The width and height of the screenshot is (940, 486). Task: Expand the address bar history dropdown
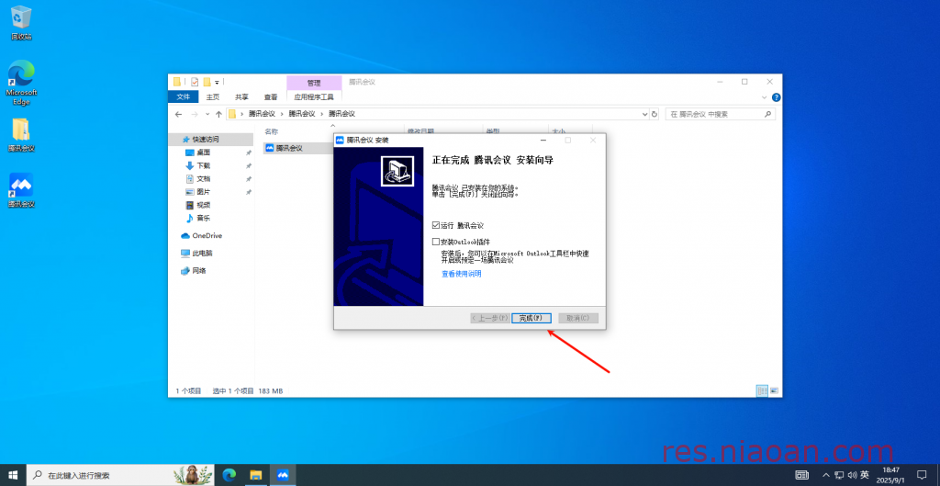pos(645,114)
